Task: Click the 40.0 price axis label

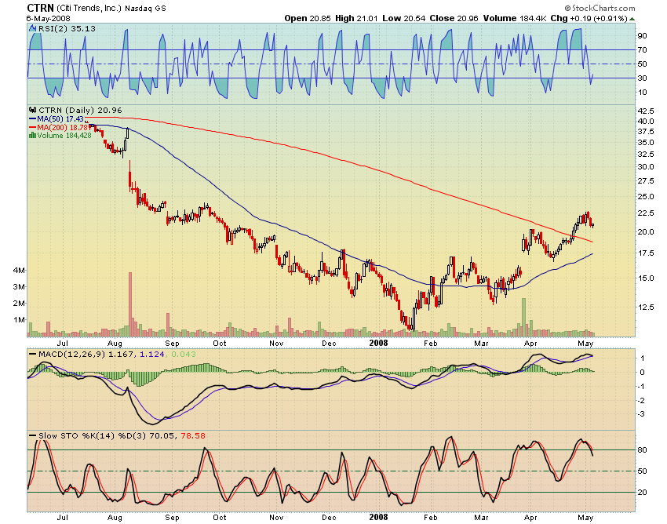Action: tap(646, 122)
